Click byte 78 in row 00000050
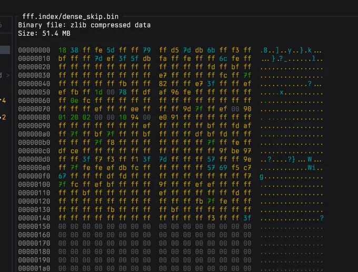 click(x=123, y=92)
